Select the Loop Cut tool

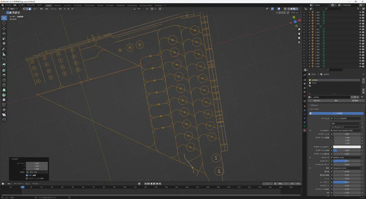[4, 80]
